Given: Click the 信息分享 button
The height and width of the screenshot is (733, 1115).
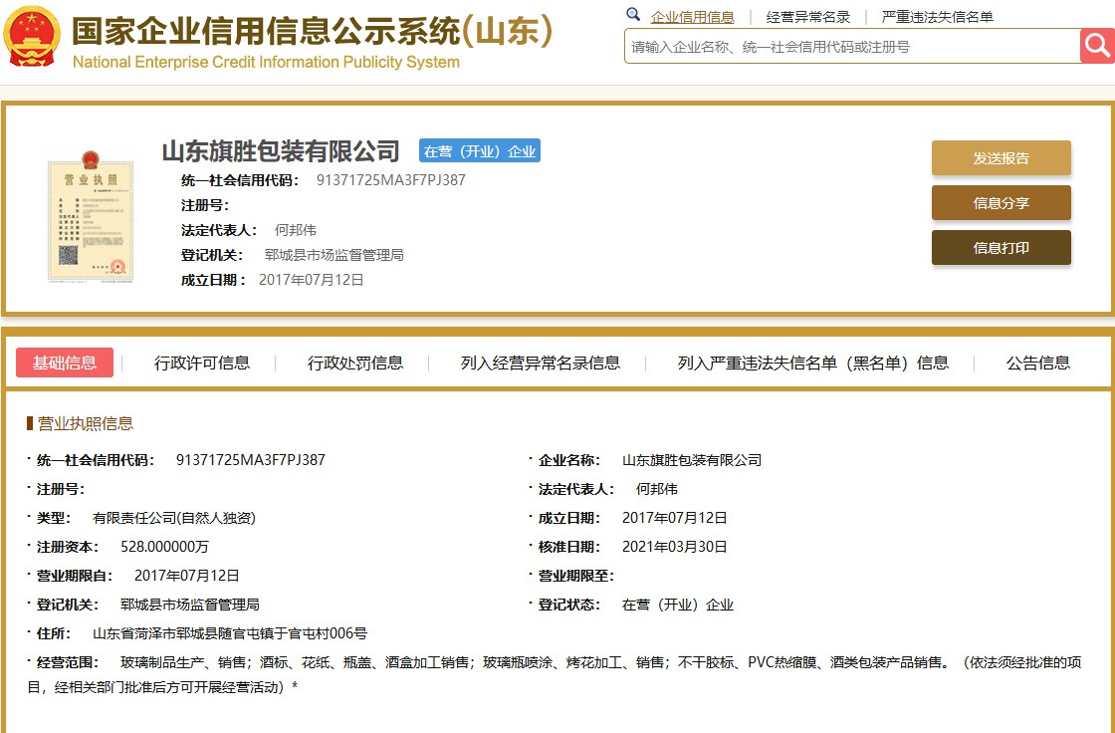Looking at the screenshot, I should click(1001, 203).
